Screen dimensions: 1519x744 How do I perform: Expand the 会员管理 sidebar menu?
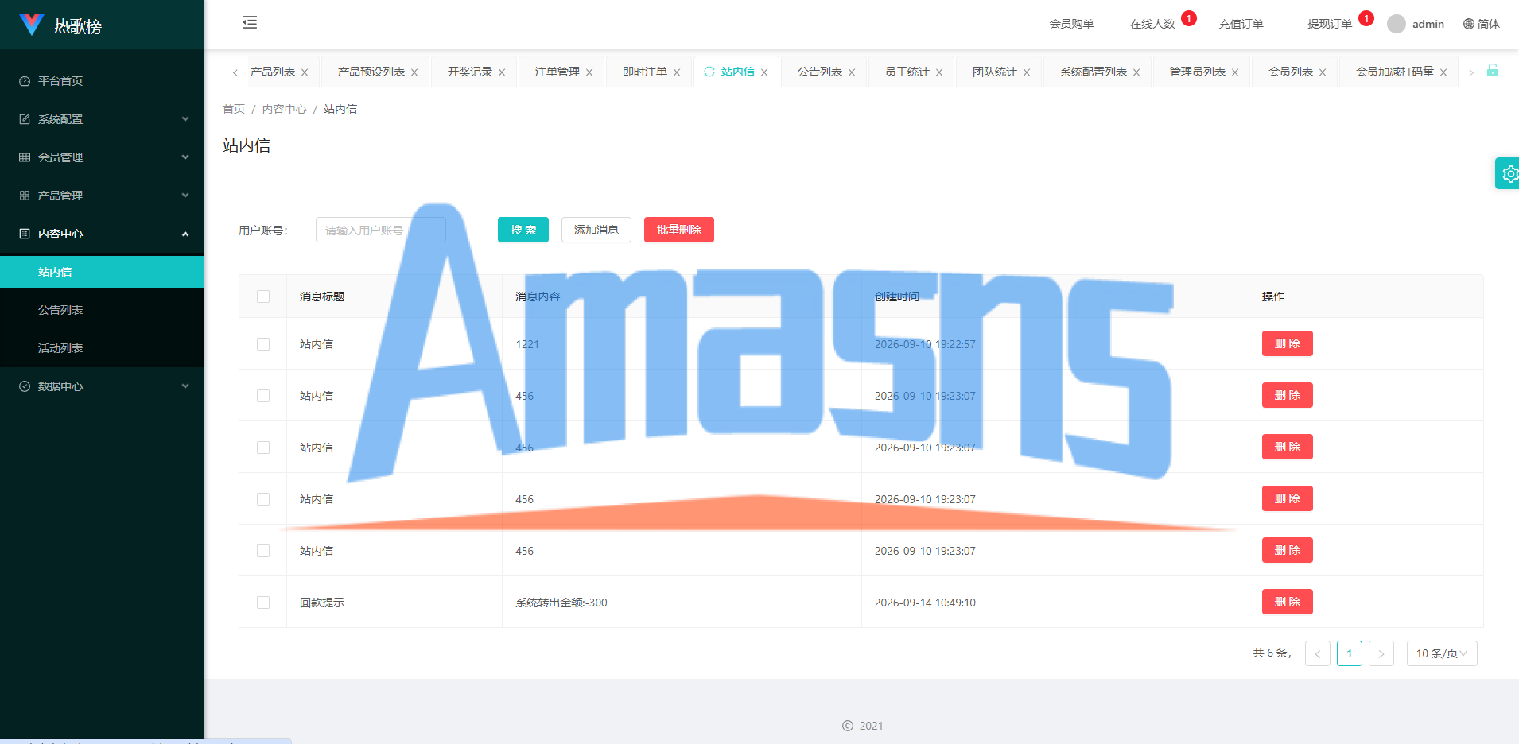pyautogui.click(x=102, y=157)
